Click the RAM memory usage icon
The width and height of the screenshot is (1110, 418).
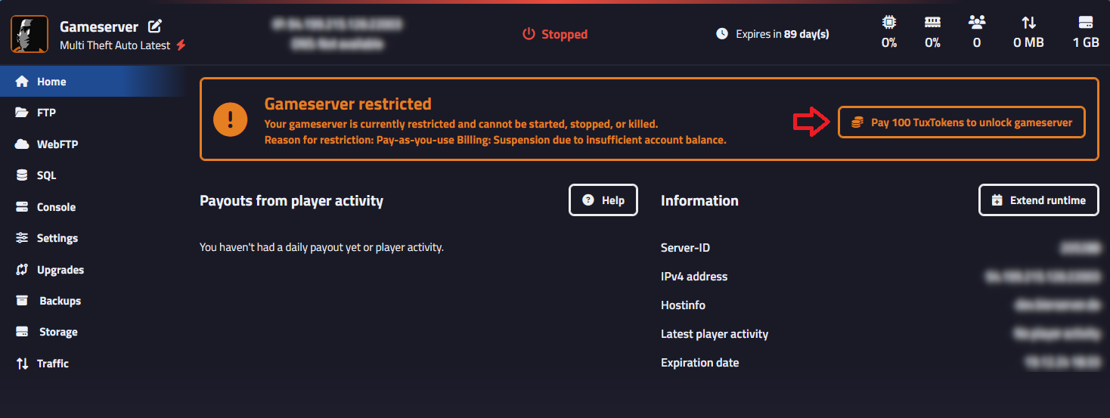pos(932,23)
